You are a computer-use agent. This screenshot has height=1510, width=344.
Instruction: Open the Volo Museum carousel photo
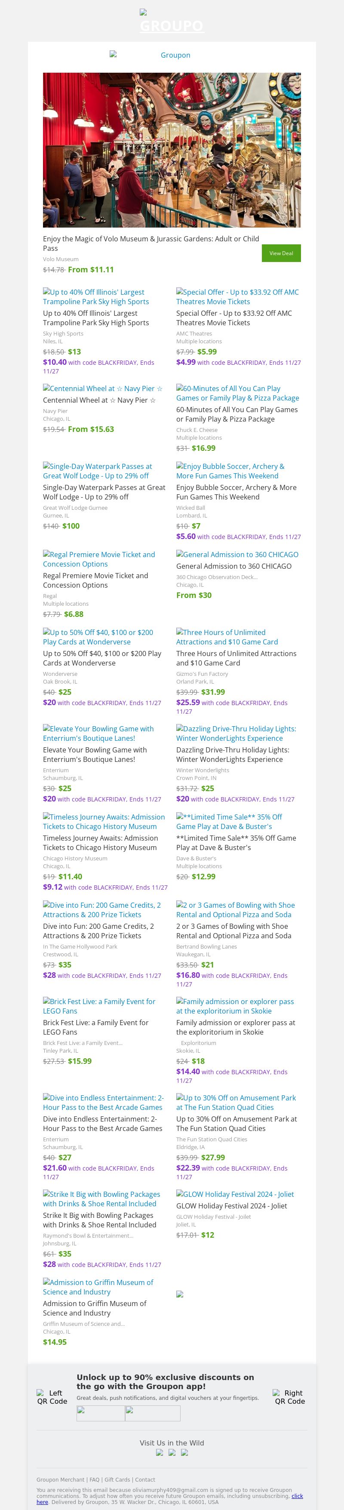click(172, 150)
